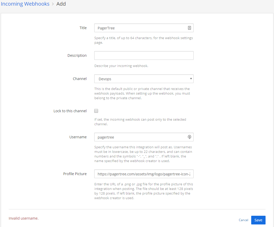This screenshot has height=227, width=274.
Task: Click the Profile Picture field label
Action: (x=75, y=174)
